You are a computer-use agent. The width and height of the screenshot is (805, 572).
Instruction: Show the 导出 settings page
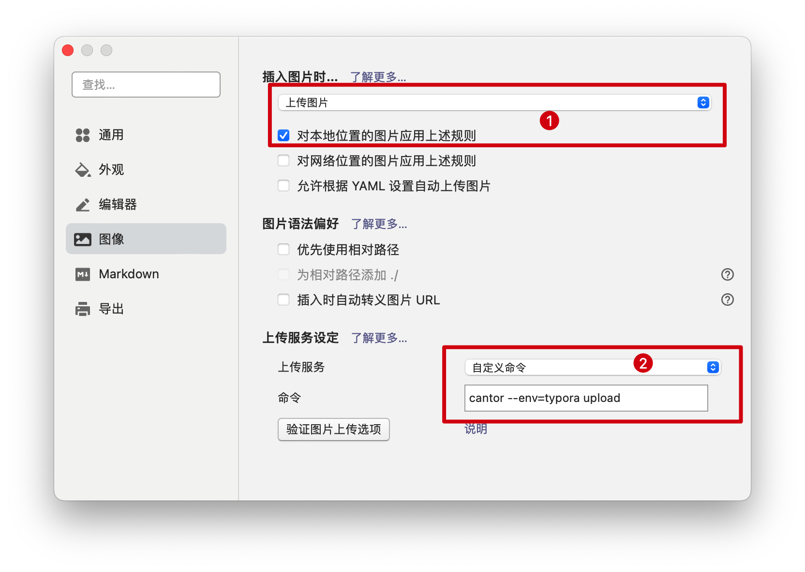[146, 309]
